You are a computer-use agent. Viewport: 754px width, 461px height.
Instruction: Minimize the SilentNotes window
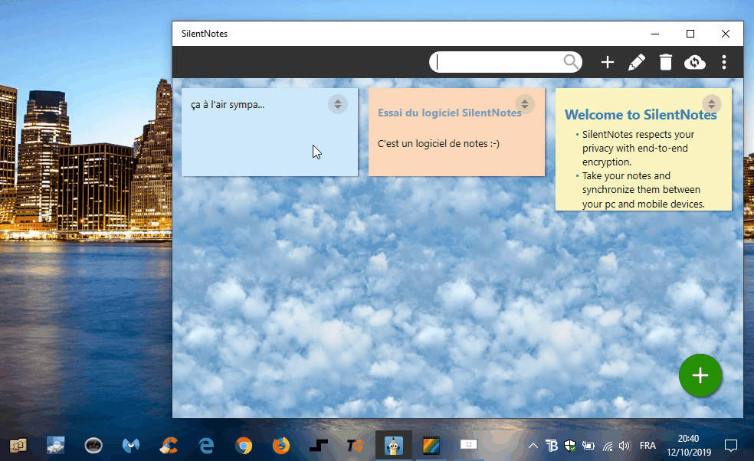tap(655, 34)
